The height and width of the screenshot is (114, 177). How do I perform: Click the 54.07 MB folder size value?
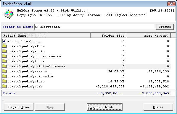116,71
